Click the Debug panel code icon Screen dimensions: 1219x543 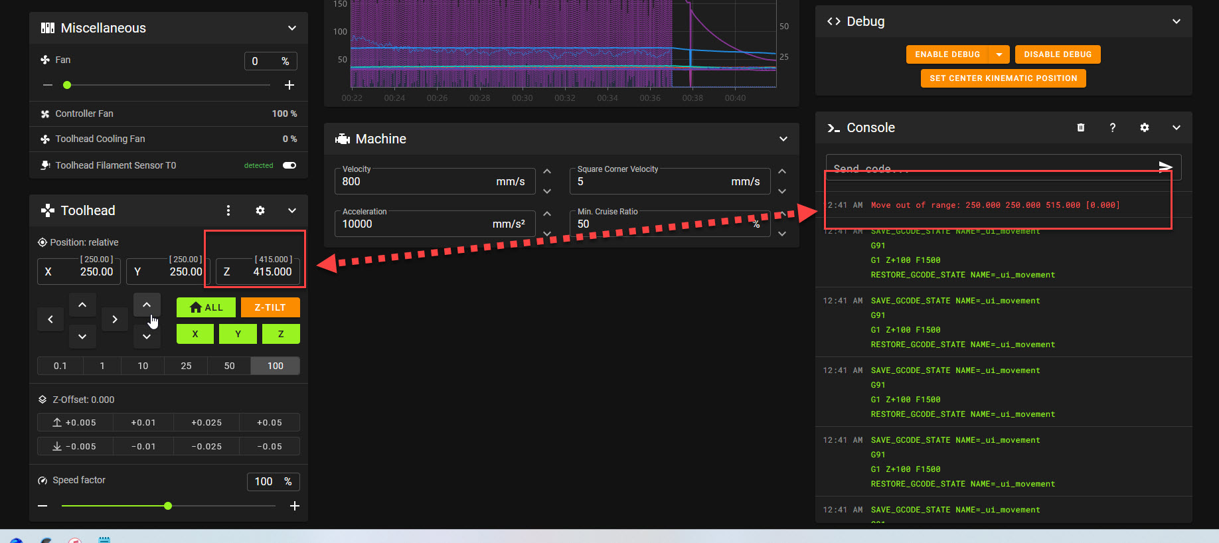[834, 21]
